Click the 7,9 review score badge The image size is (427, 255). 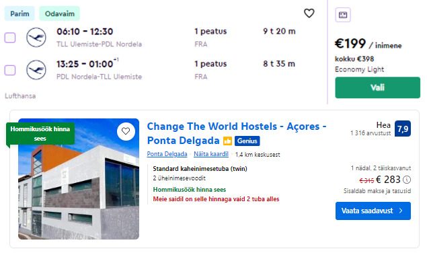click(403, 129)
